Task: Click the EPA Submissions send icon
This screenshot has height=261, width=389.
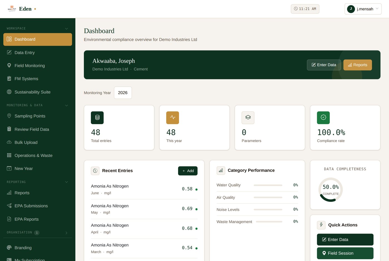Action: coord(9,206)
